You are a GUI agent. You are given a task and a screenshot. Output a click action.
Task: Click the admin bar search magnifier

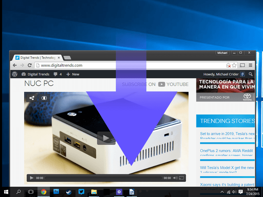click(x=251, y=74)
